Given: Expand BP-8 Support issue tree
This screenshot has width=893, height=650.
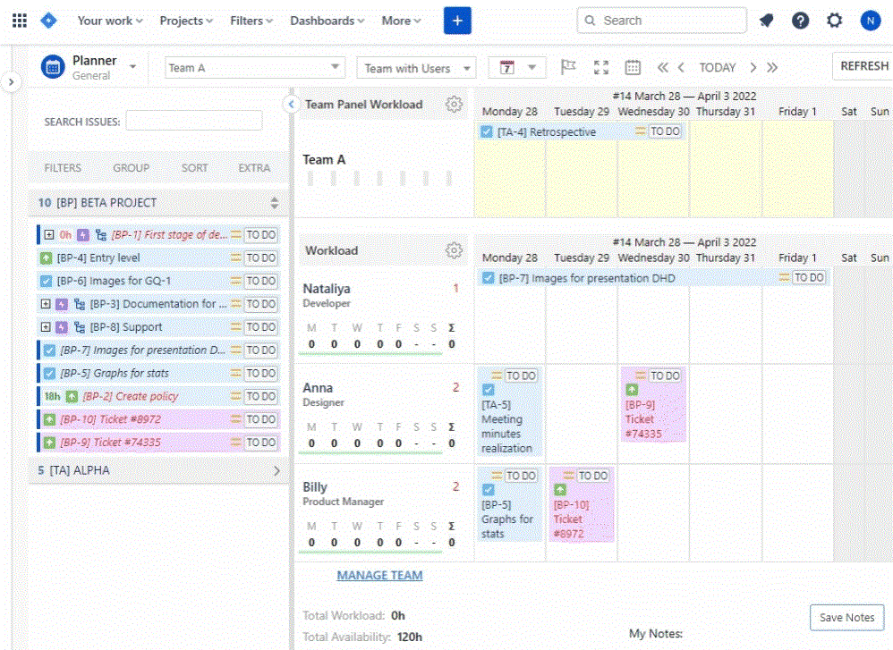Looking at the screenshot, I should point(46,327).
